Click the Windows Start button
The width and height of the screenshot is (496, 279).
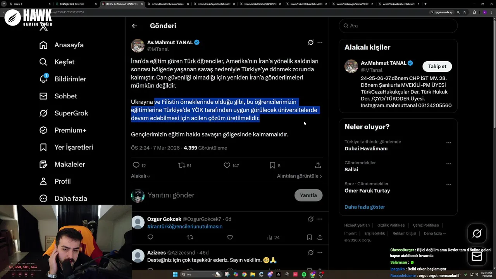tap(175, 274)
